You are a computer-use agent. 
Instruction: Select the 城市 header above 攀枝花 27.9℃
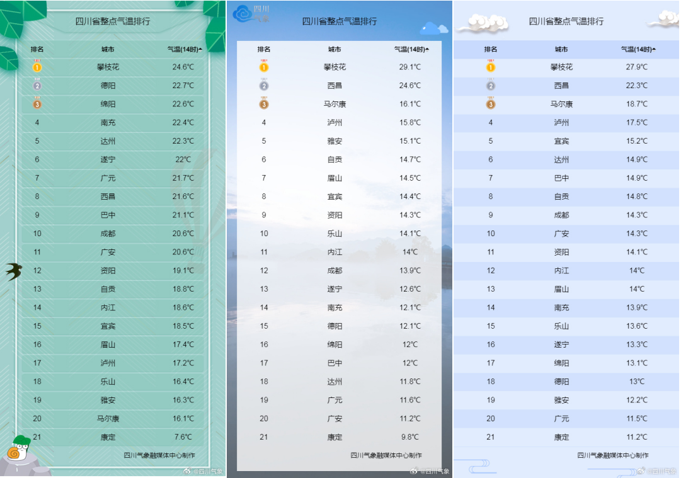pos(561,49)
